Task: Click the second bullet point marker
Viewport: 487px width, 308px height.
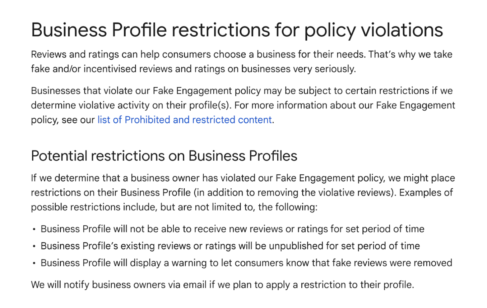Action: [34, 247]
